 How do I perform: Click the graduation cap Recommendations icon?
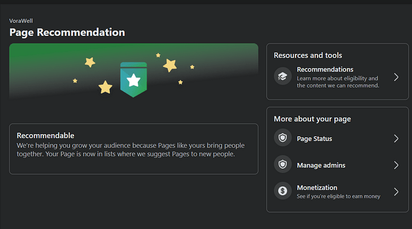pos(282,76)
